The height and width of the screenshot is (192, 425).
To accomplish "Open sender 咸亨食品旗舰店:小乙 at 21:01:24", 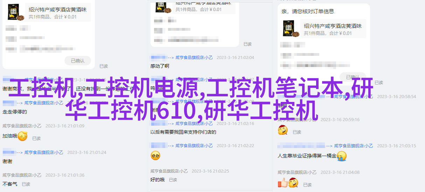I will tap(45, 153).
